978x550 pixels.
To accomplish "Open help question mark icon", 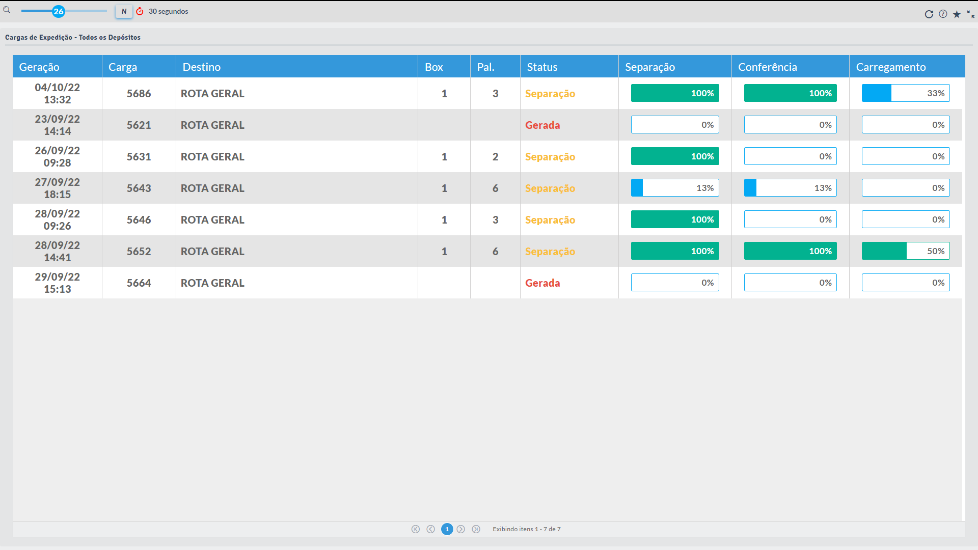I will pos(943,14).
